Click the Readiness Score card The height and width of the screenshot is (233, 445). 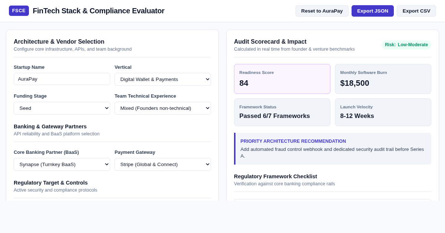point(282,79)
